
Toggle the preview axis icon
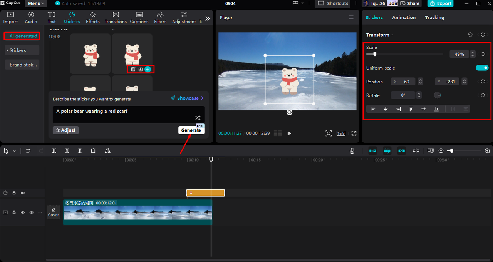[416, 151]
